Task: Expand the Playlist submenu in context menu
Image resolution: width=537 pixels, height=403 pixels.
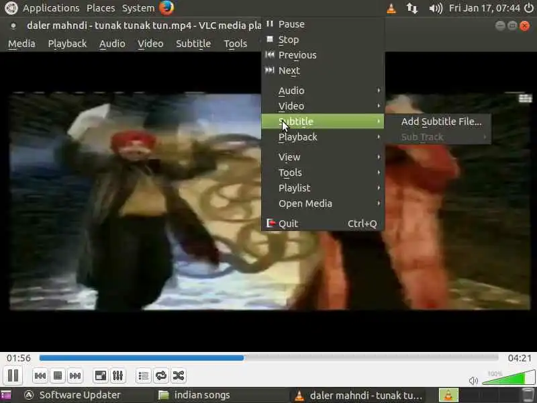Action: (x=323, y=188)
